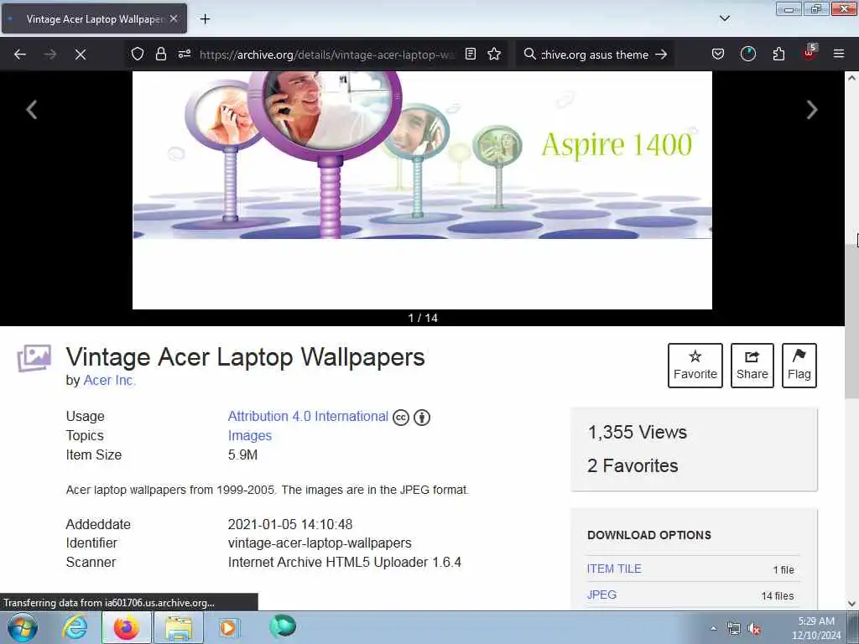859x644 pixels.
Task: Open the media player taskbar icon
Action: coord(228,627)
